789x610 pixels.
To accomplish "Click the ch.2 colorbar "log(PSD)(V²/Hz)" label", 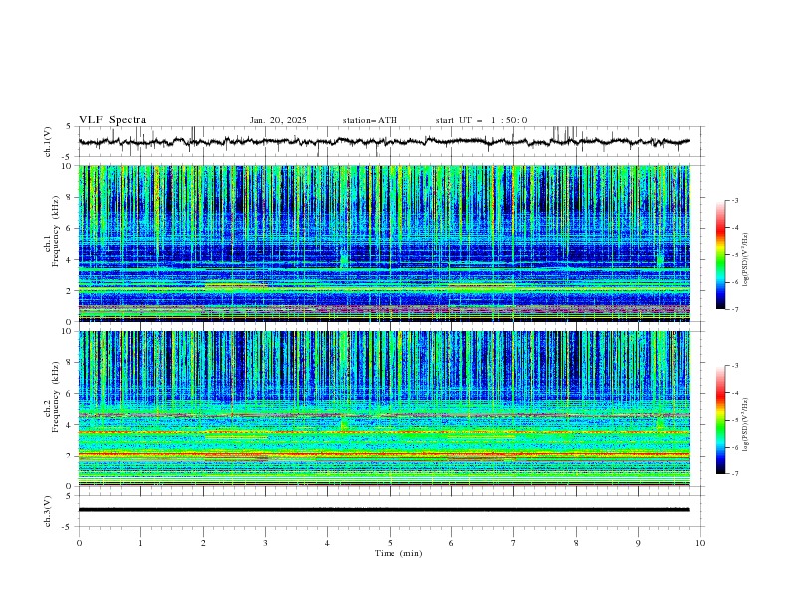I will click(x=746, y=425).
